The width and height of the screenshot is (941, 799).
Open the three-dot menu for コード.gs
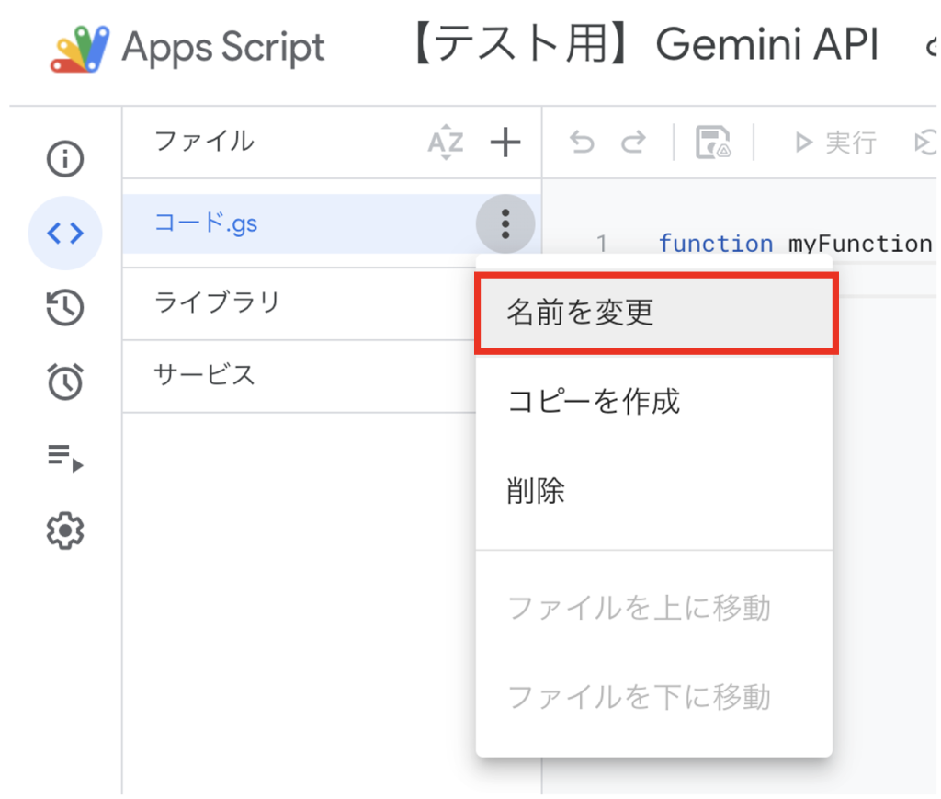[x=505, y=223]
